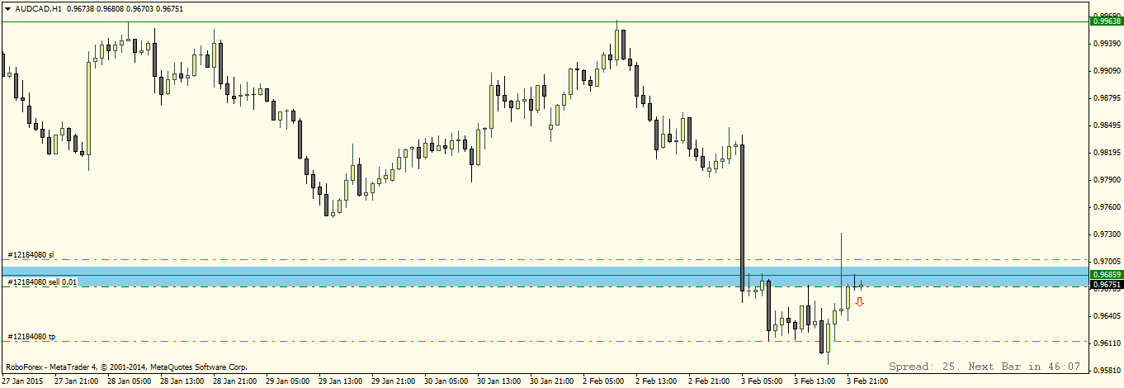Select the #12184080 sell 0.01 order label
This screenshot has height=388, width=1124.
point(42,282)
